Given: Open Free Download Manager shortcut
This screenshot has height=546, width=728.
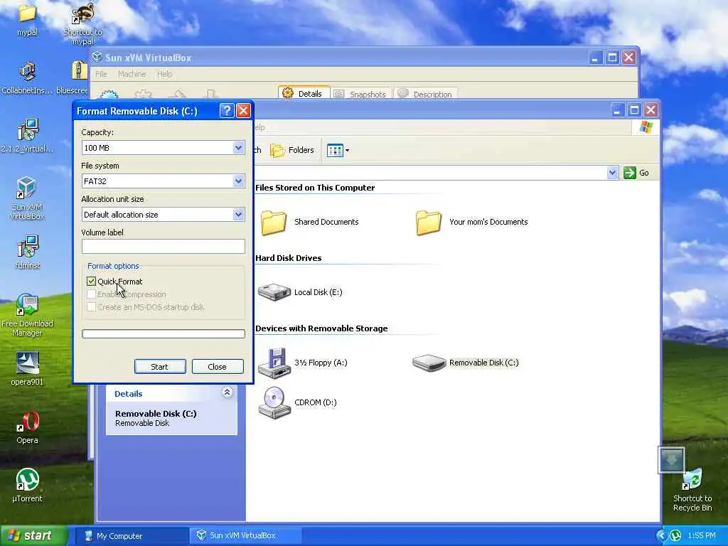Looking at the screenshot, I should pos(27,315).
